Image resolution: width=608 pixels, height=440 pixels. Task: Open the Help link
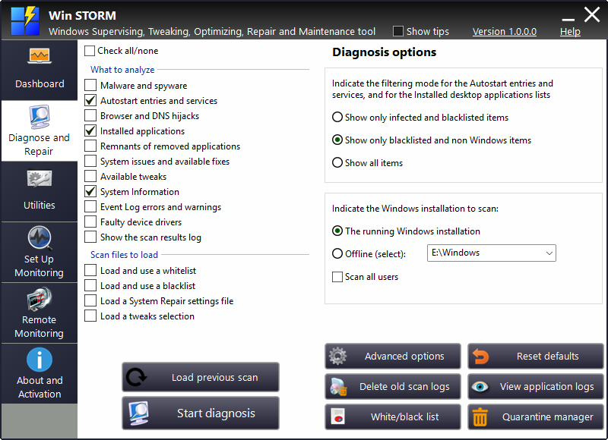[570, 32]
